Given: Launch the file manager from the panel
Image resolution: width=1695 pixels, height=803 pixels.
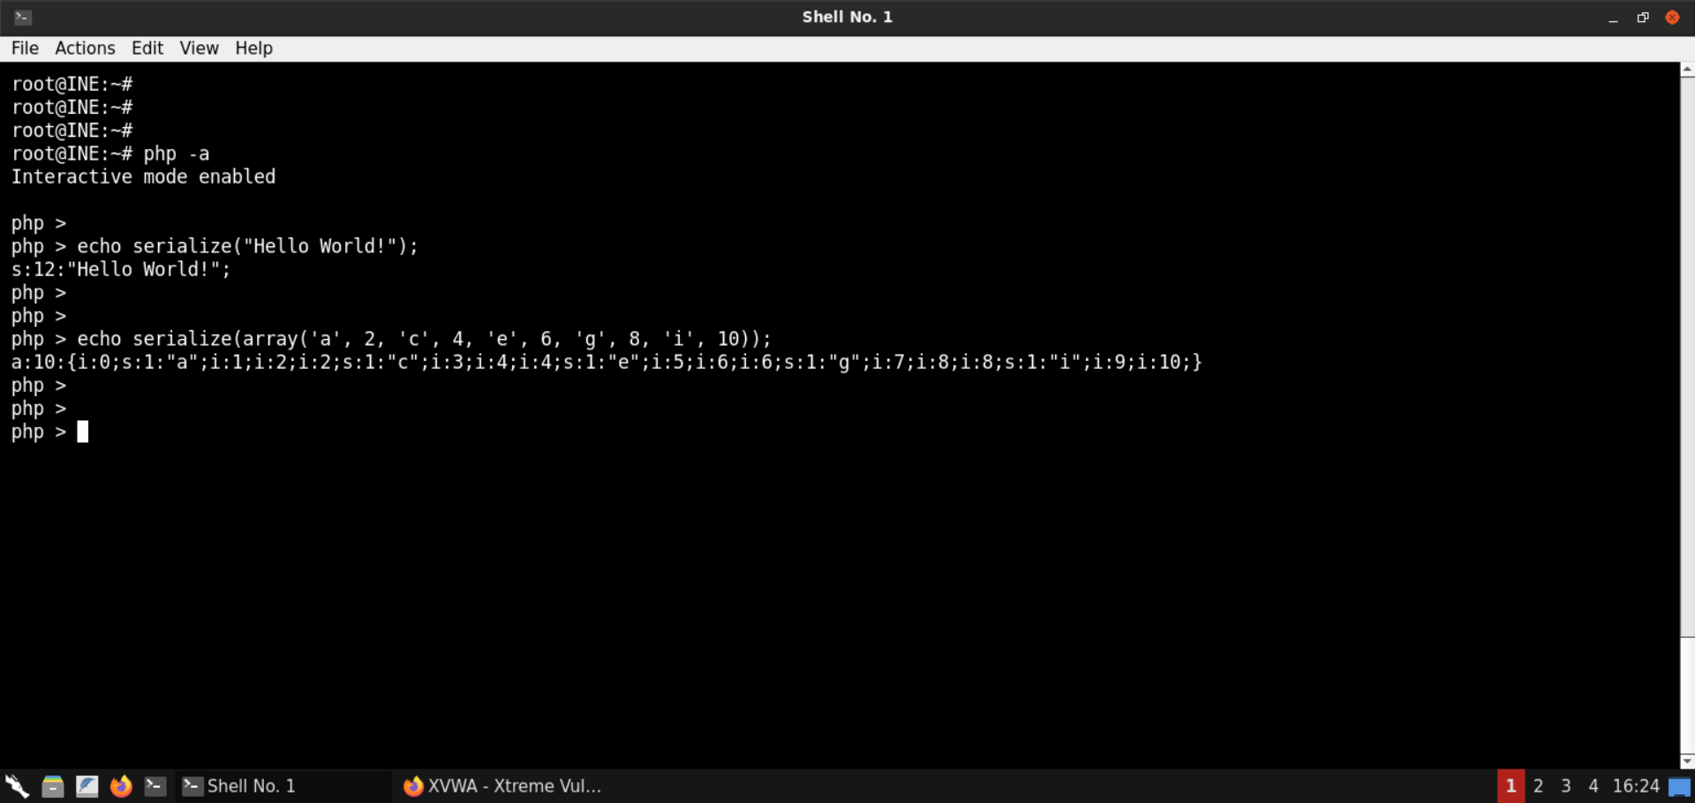Looking at the screenshot, I should tap(52, 785).
